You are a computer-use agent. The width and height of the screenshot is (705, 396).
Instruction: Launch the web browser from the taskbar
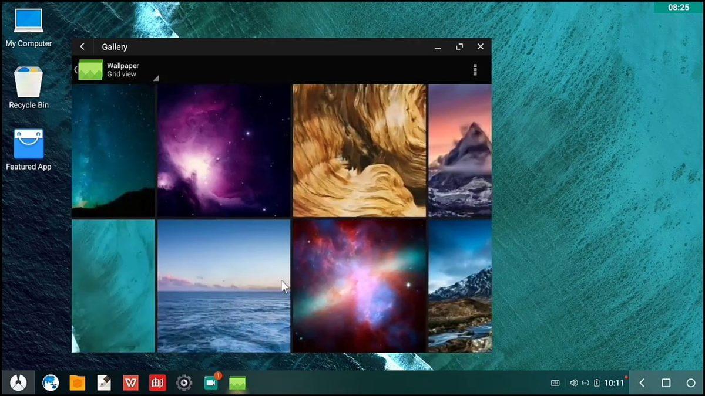(50, 383)
